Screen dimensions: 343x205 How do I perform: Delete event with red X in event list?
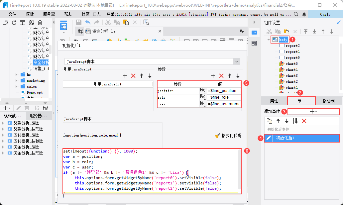304,121
